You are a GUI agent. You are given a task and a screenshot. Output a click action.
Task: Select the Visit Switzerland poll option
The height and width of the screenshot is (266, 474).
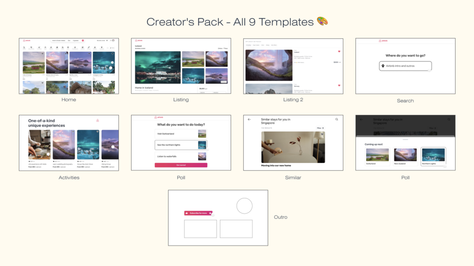[x=181, y=134]
